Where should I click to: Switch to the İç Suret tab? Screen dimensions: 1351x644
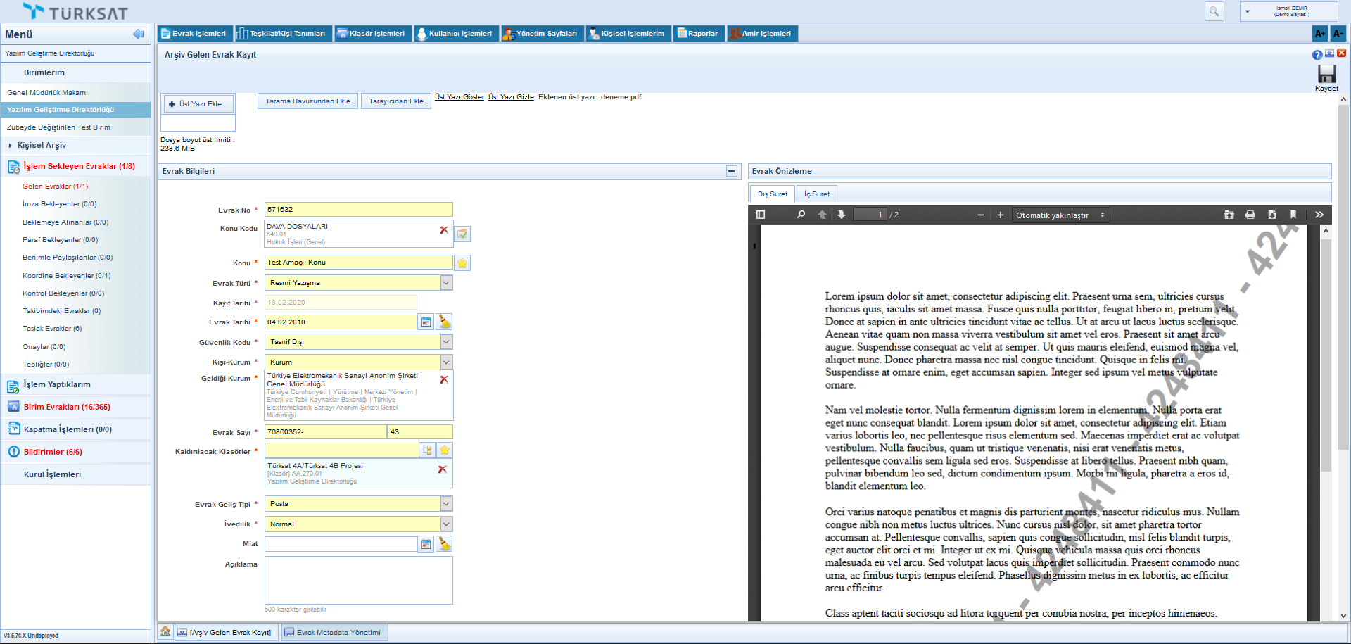click(816, 194)
